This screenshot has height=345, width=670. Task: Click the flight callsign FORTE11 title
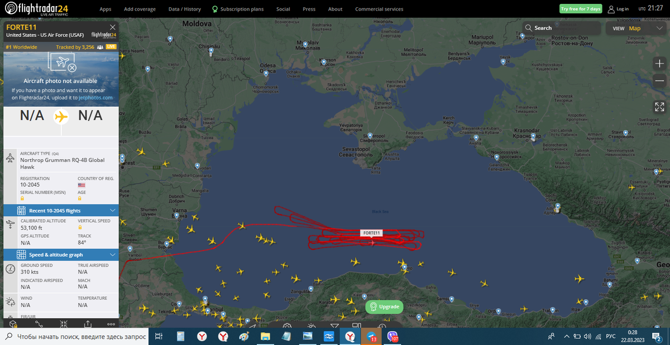[x=21, y=27]
